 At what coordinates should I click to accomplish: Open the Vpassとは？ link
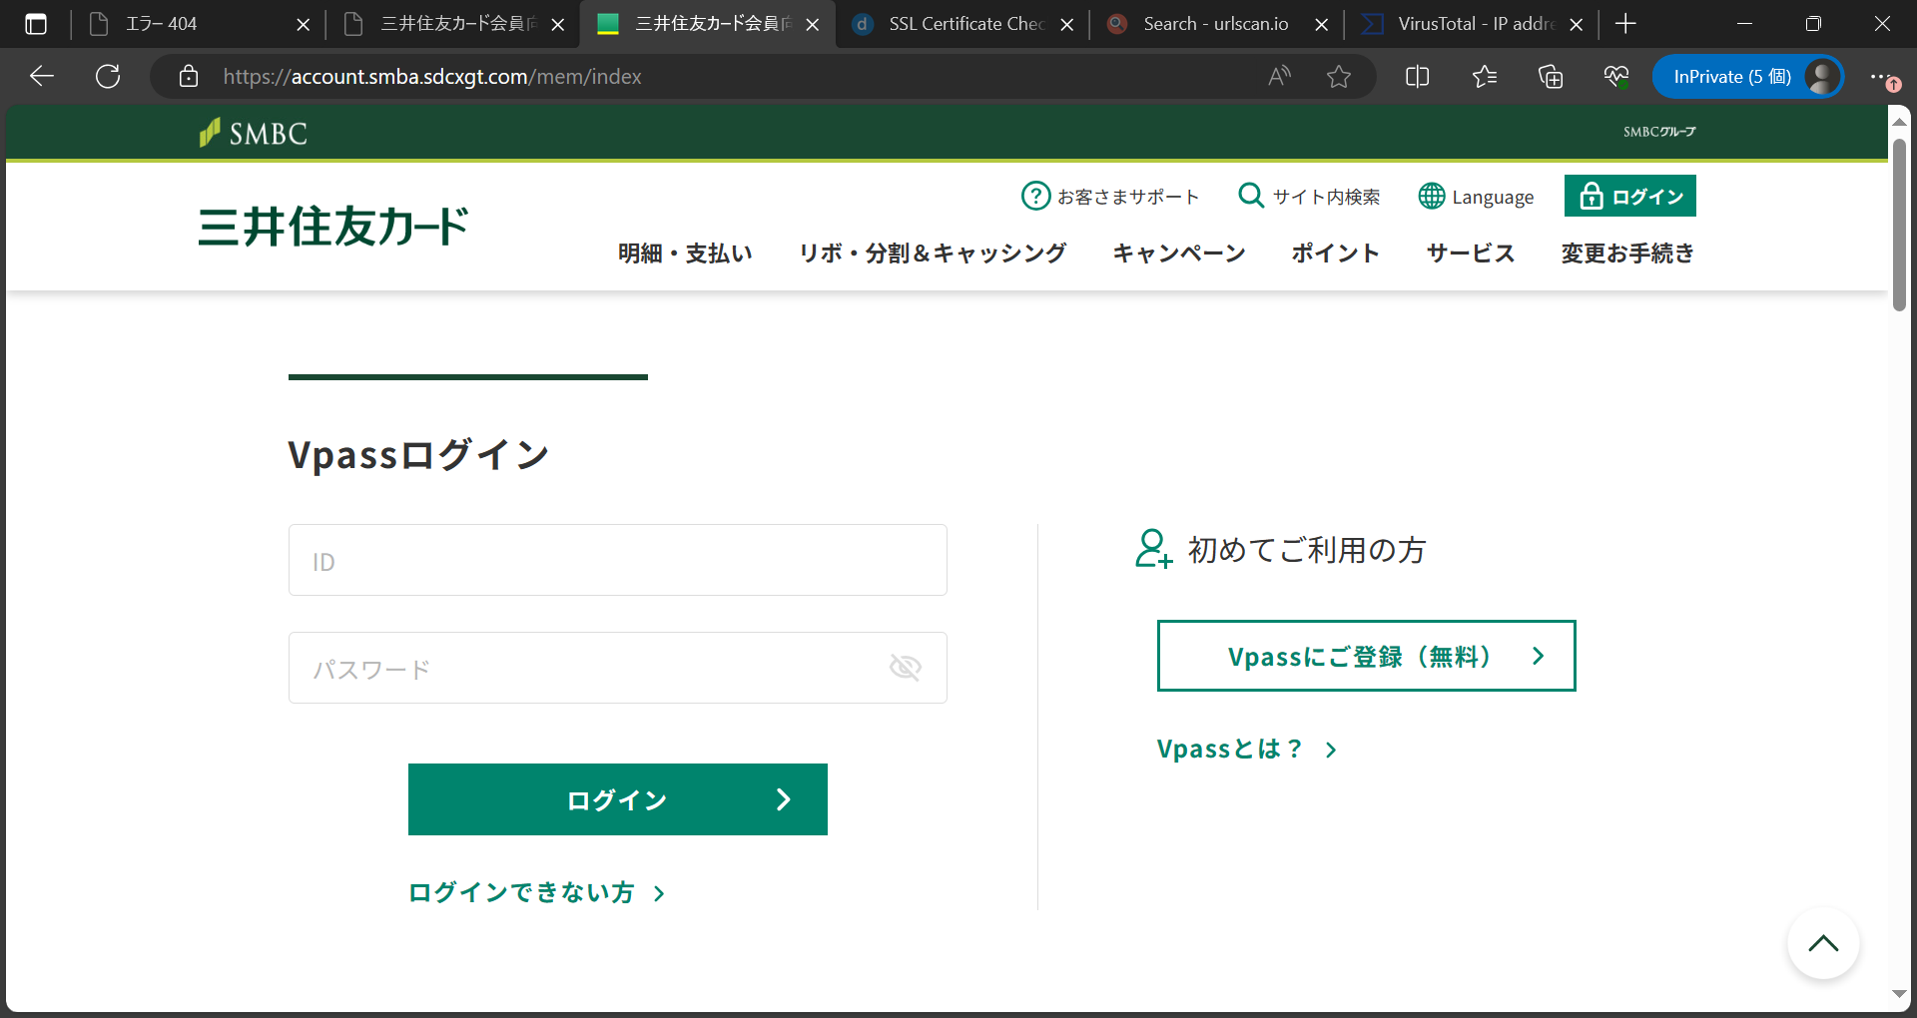pos(1247,749)
